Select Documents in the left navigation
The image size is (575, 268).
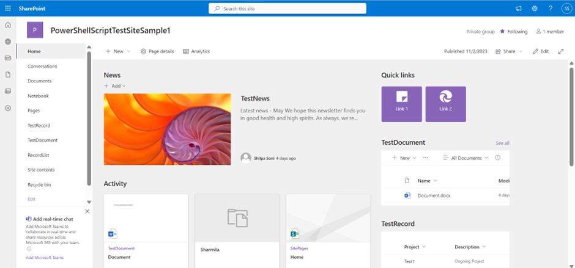pos(39,81)
